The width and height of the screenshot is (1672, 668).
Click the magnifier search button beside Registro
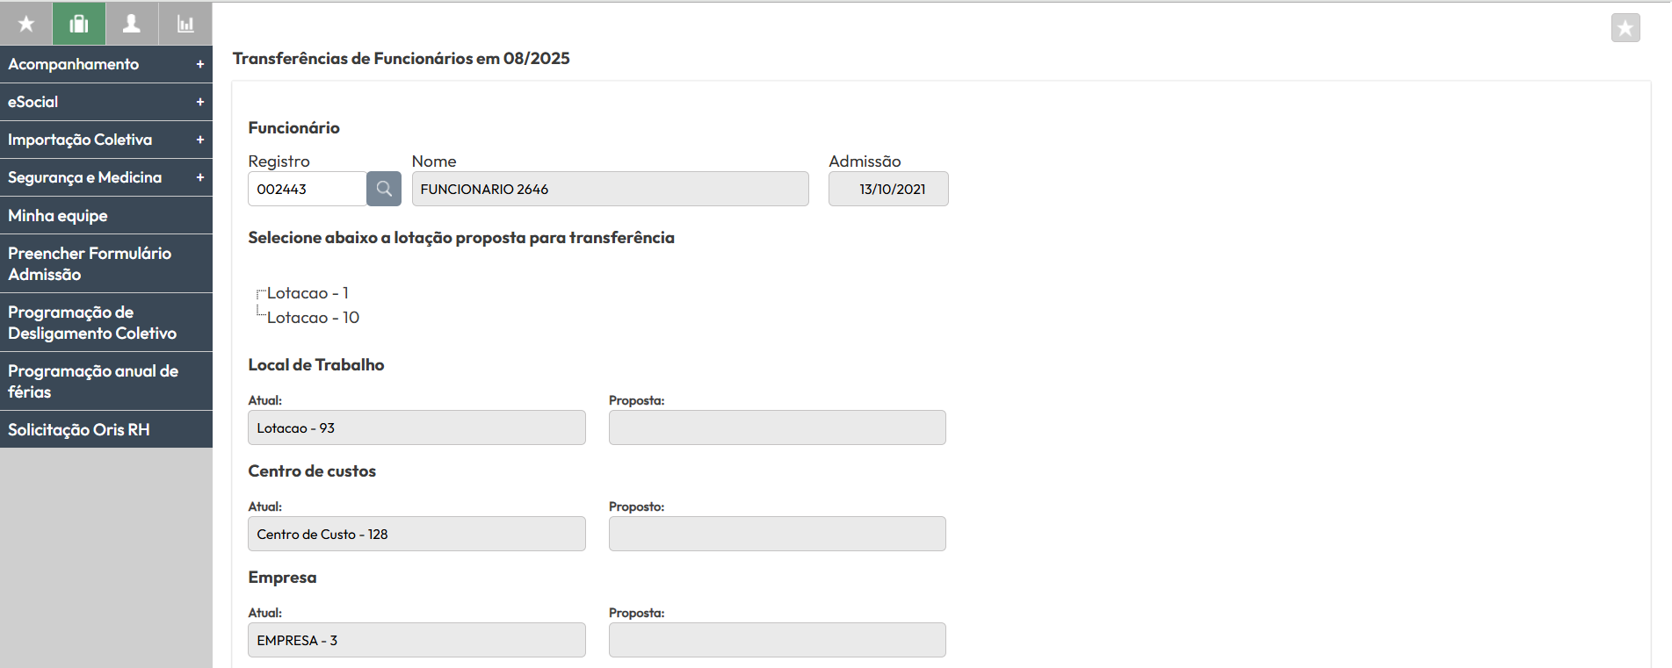click(384, 189)
